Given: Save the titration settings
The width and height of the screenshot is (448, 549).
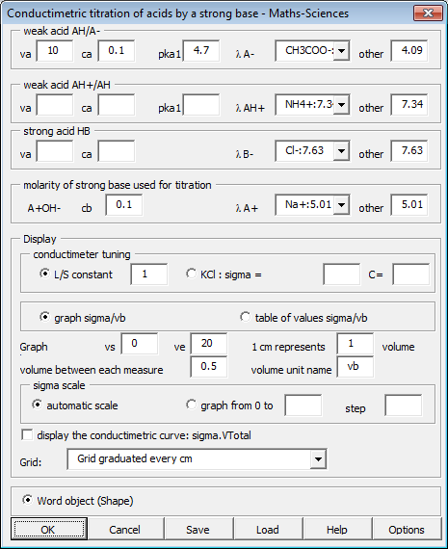Looking at the screenshot, I should point(198,529).
